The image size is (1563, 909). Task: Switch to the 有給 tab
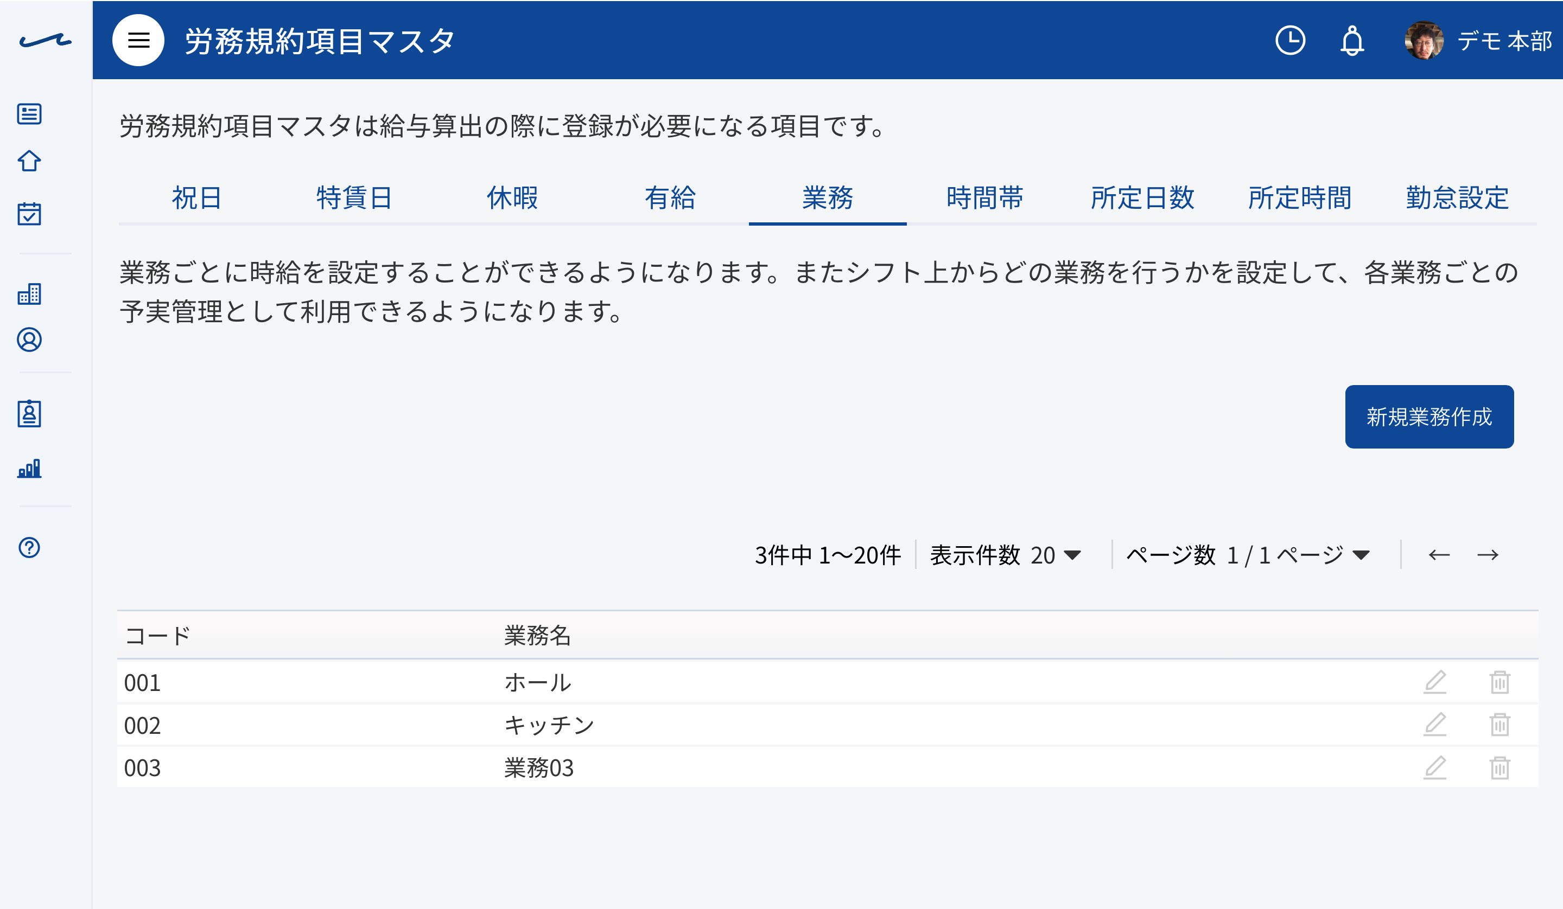click(x=670, y=198)
